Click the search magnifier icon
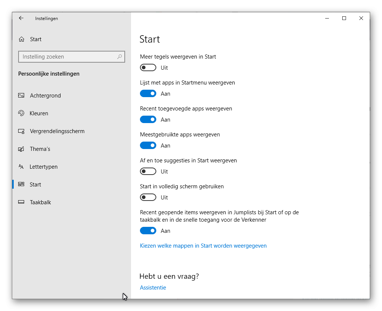382x311 pixels. 120,57
